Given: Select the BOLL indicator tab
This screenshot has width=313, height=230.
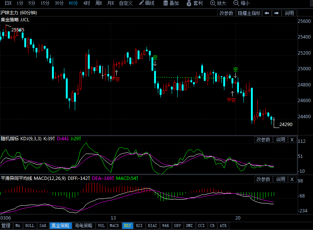Looking at the screenshot, I should coord(30,226).
